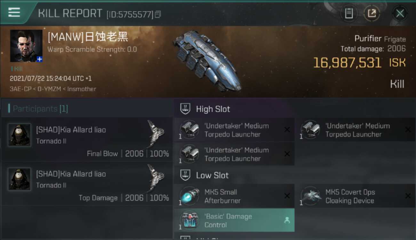Open the report document icon
The height and width of the screenshot is (240, 416).
349,13
